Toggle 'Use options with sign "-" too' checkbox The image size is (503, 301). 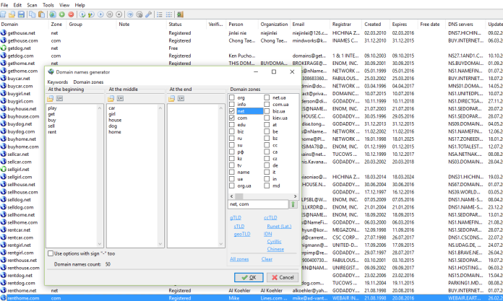click(51, 253)
